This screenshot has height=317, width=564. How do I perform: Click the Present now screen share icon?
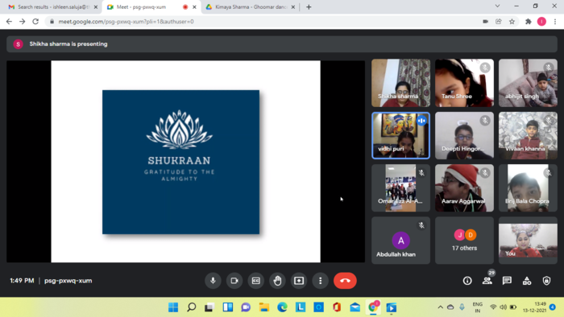(x=299, y=281)
